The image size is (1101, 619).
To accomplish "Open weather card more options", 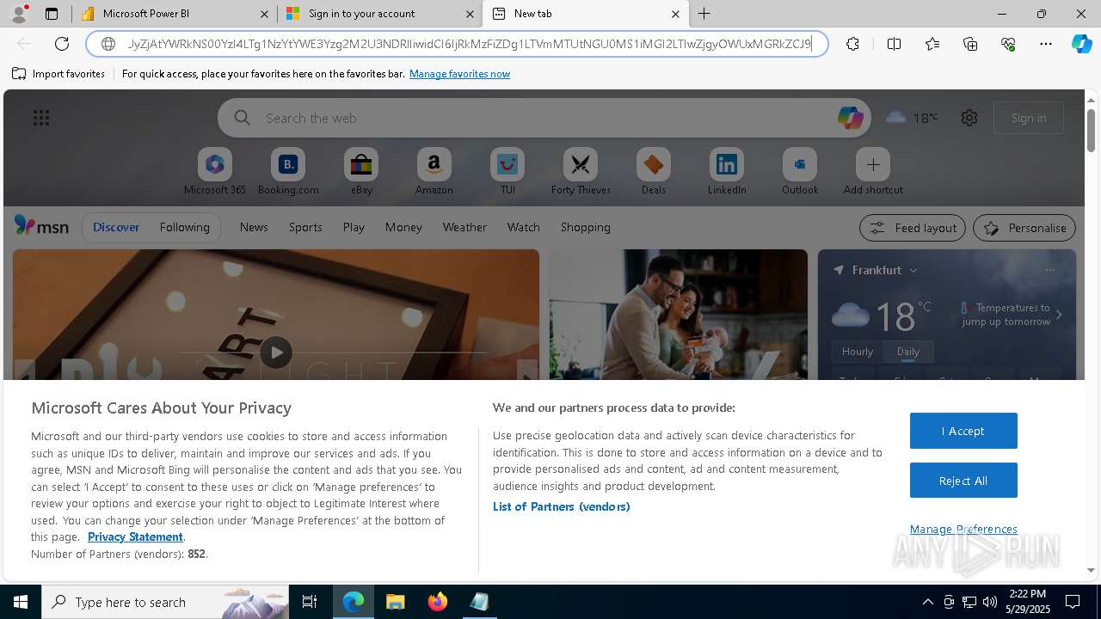I will pyautogui.click(x=1050, y=270).
